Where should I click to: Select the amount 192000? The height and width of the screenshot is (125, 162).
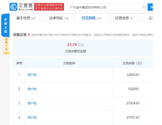click(133, 89)
